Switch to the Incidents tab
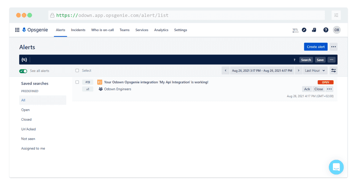Image resolution: width=357 pixels, height=185 pixels. [x=78, y=30]
